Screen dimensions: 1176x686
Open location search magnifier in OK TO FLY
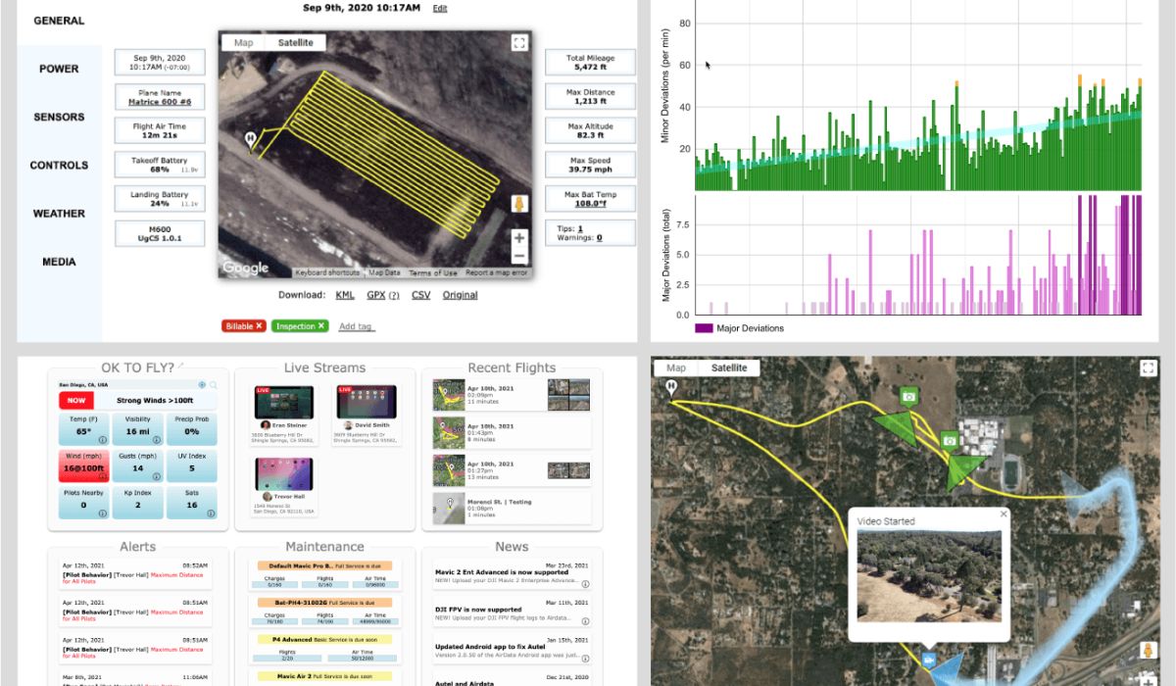pyautogui.click(x=213, y=385)
